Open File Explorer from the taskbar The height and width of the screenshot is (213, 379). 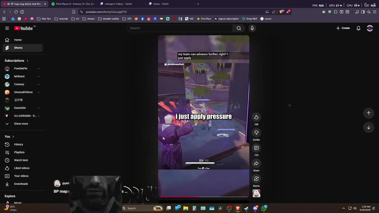coord(186,208)
